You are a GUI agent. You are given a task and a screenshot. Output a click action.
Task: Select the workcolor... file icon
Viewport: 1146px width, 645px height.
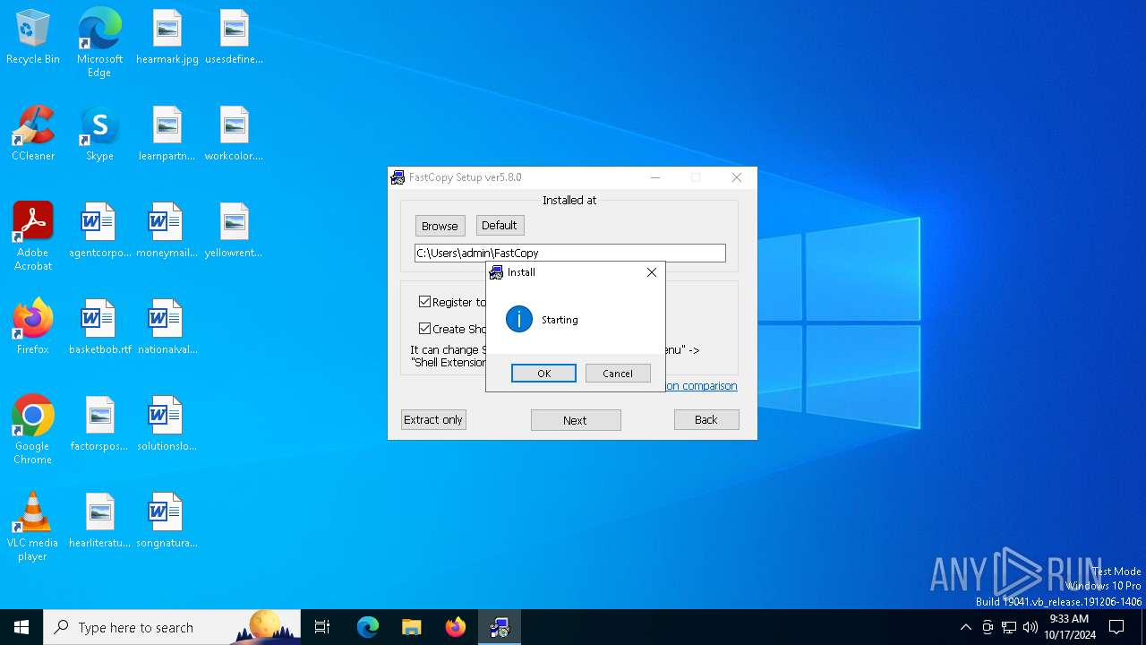tap(234, 134)
